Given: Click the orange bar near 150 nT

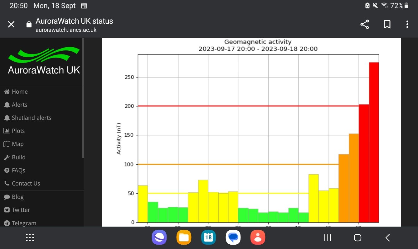Looking at the screenshot, I should [354, 178].
